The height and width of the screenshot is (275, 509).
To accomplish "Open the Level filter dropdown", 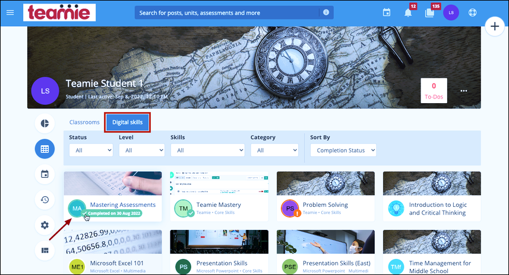I will point(141,151).
